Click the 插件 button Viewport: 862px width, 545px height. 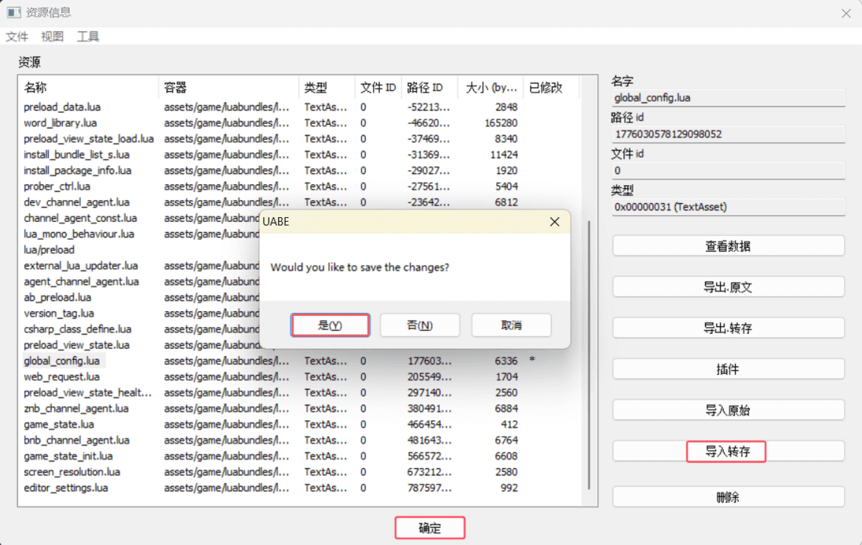(x=728, y=369)
